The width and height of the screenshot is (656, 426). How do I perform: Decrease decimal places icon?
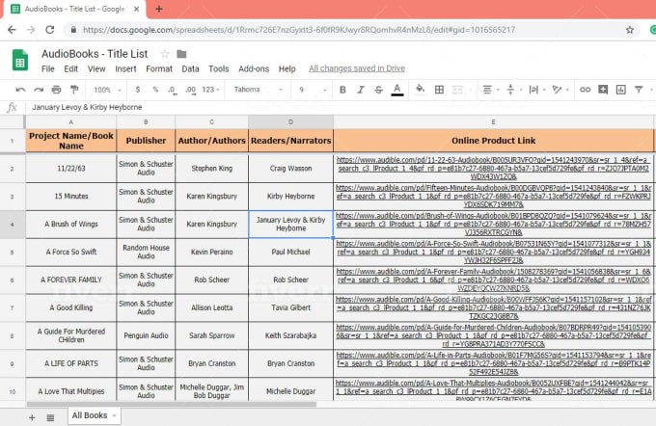[173, 90]
